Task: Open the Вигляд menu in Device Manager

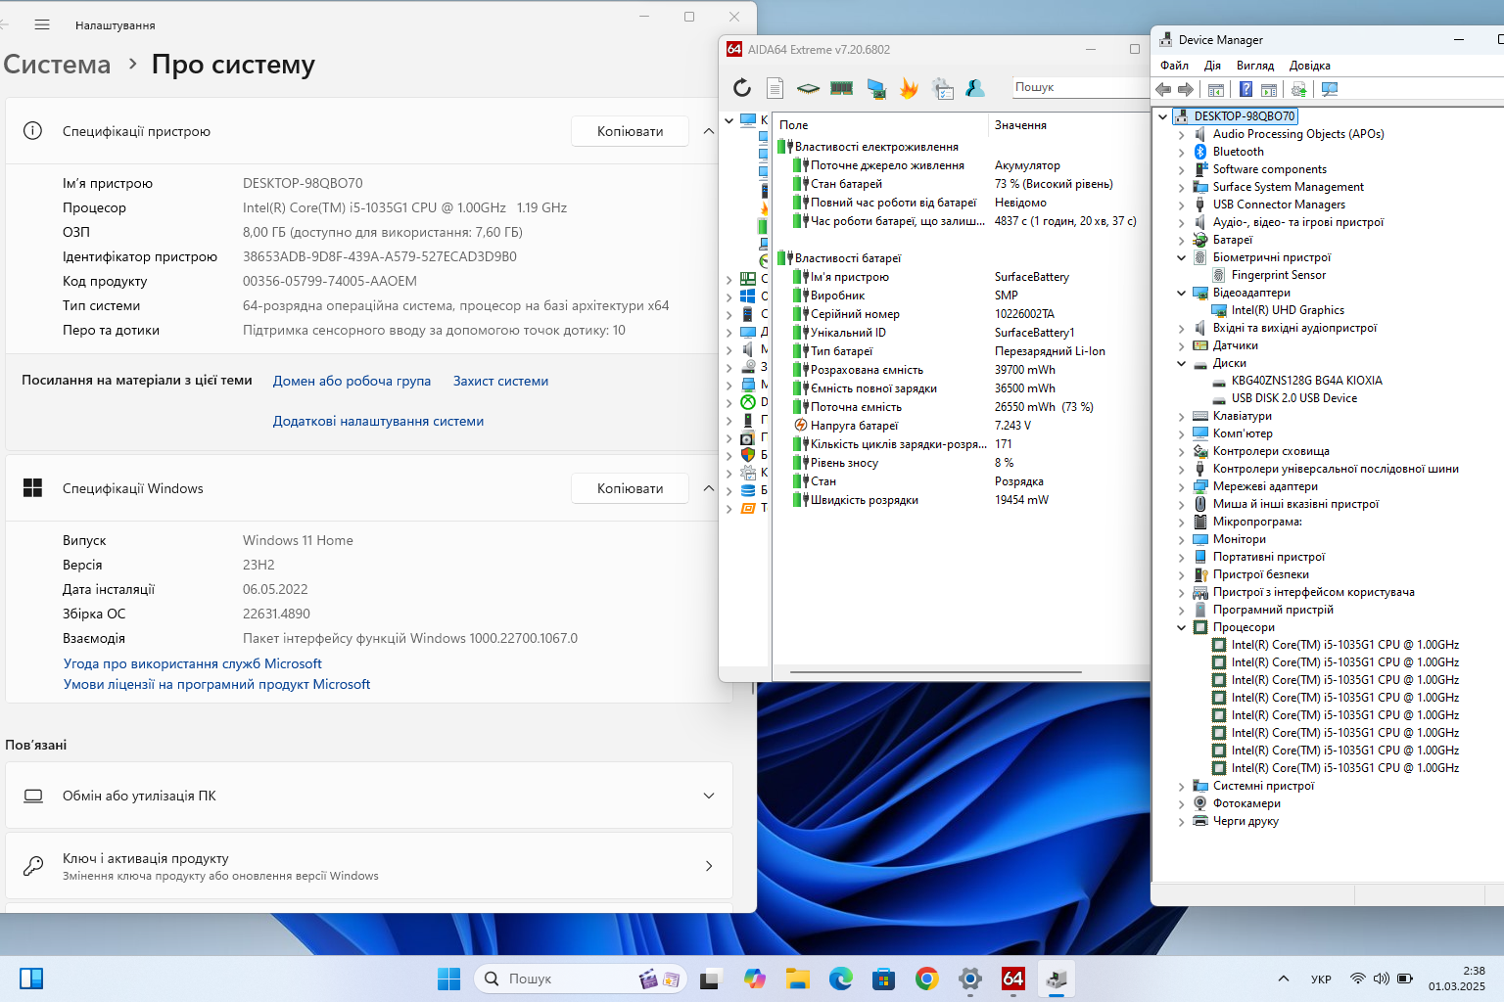Action: click(x=1255, y=66)
